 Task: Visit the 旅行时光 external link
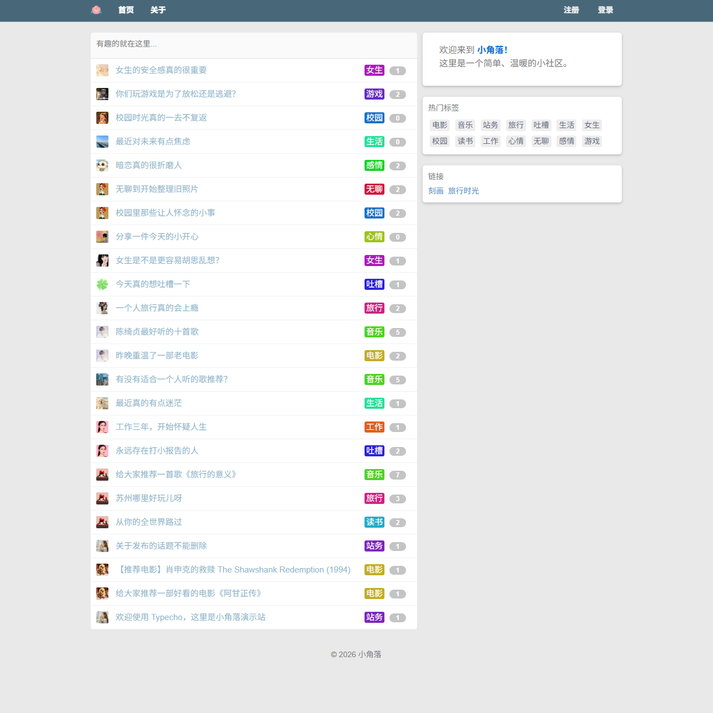(x=464, y=191)
